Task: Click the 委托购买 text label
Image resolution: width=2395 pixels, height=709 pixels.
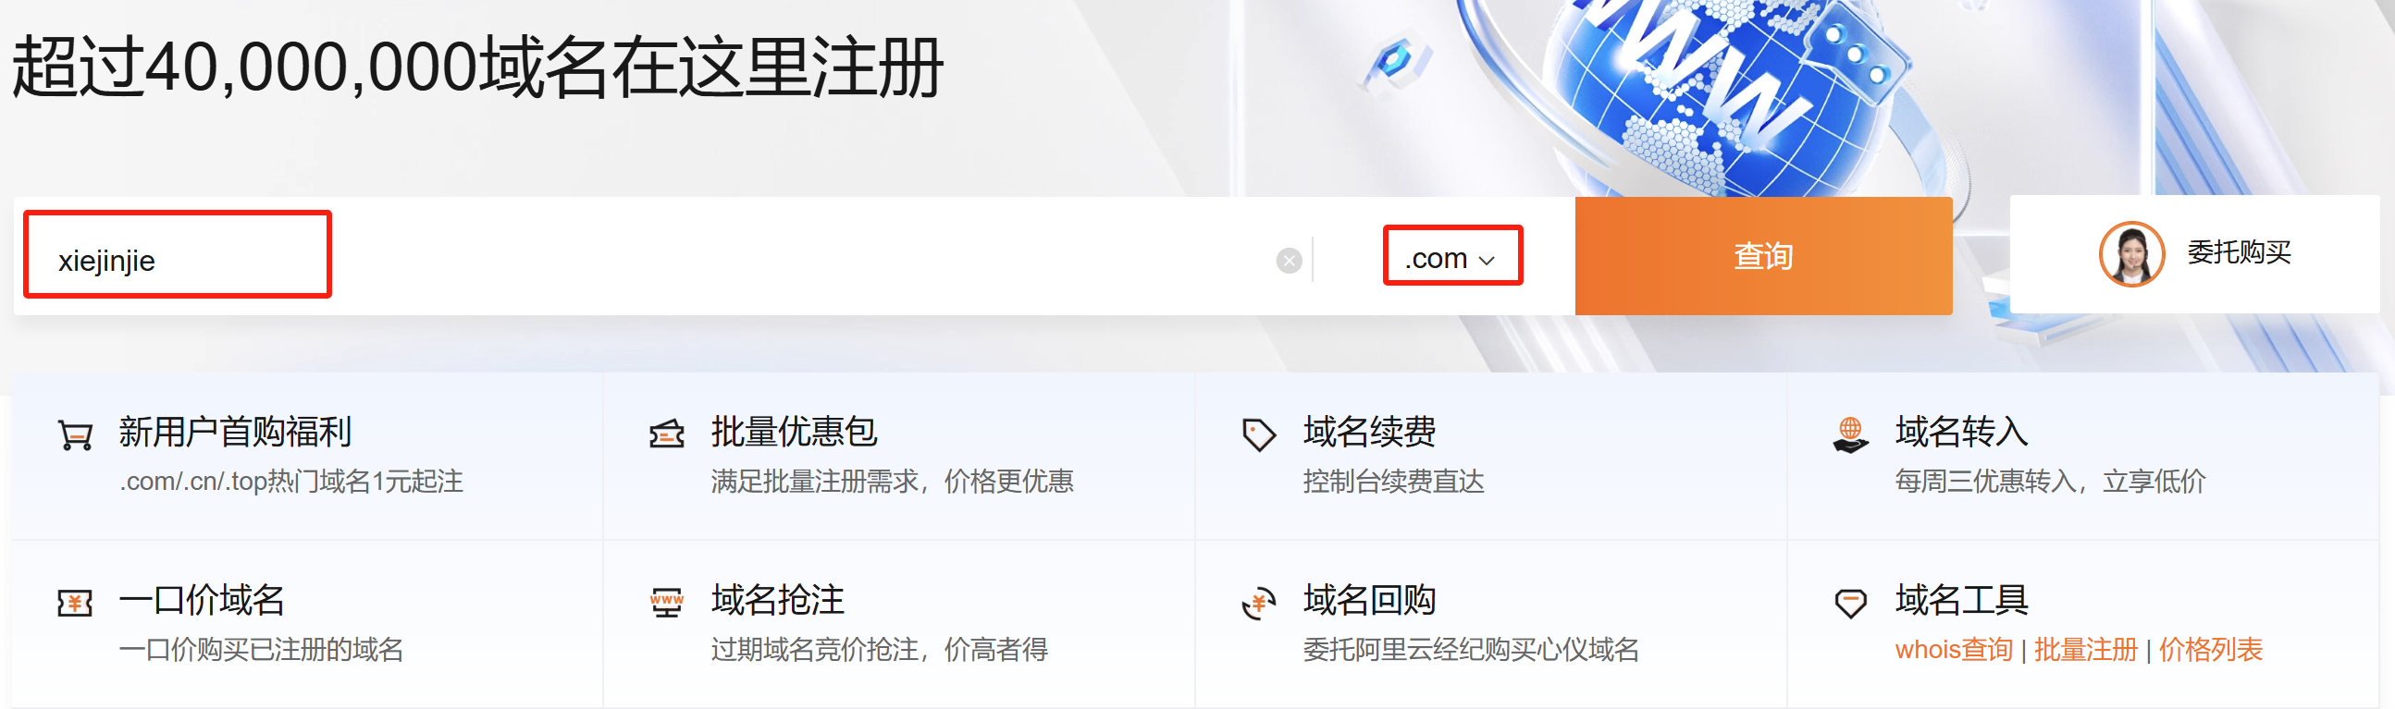Action: 2238,252
